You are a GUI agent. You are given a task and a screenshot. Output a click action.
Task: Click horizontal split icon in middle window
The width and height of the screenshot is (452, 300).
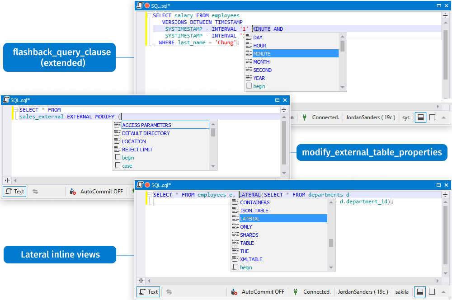point(7,180)
